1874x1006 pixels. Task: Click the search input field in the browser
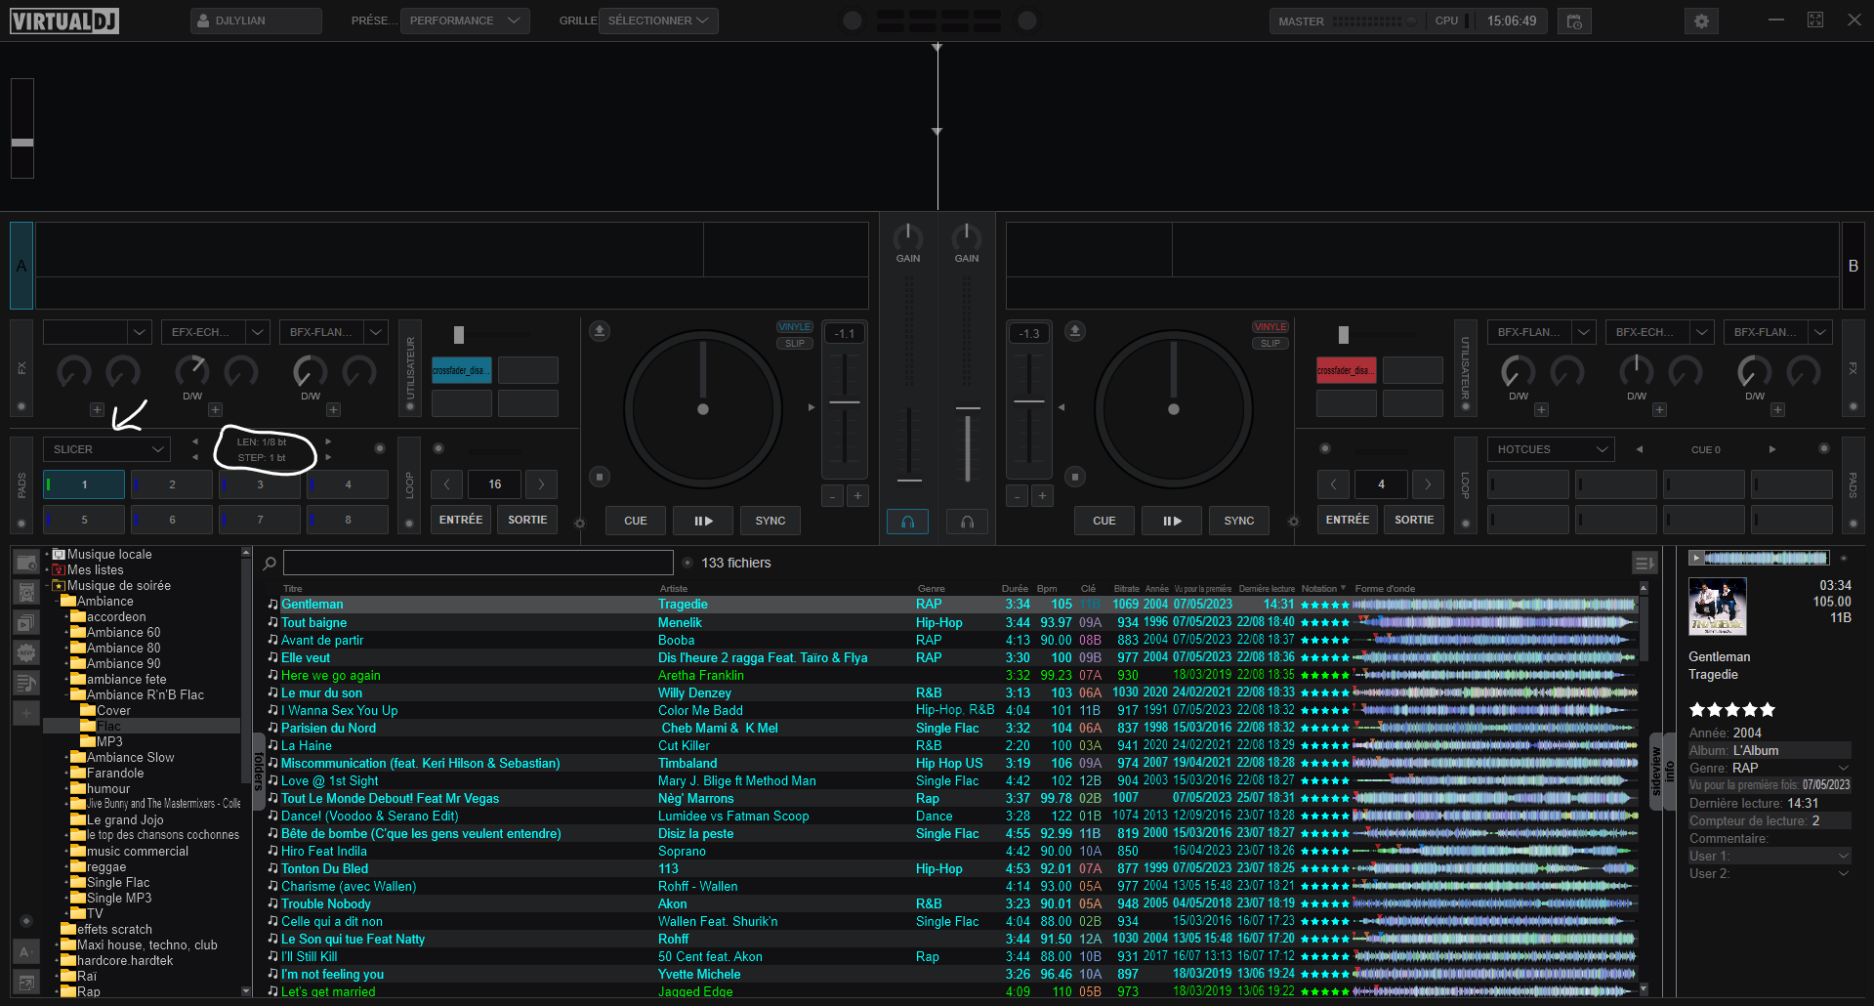pyautogui.click(x=479, y=563)
